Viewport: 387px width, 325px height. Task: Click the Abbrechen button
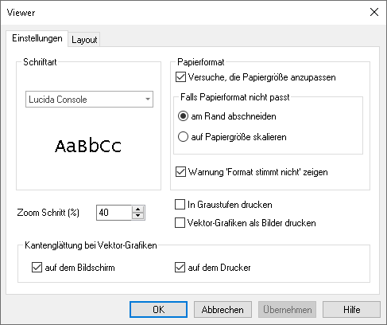coord(223,310)
